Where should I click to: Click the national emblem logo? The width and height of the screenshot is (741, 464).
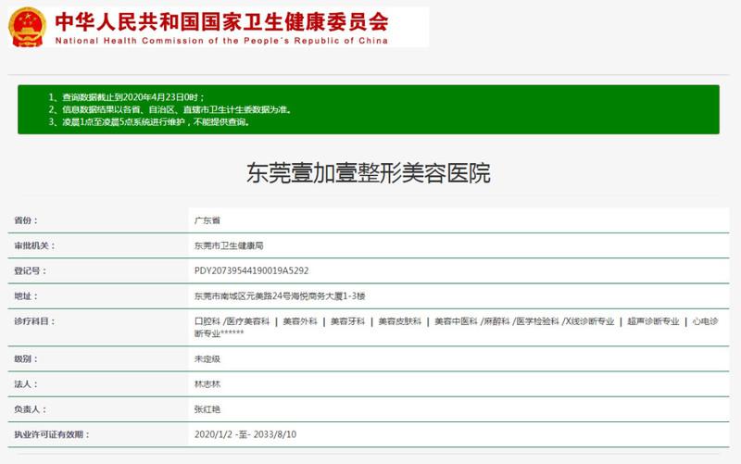tap(28, 27)
